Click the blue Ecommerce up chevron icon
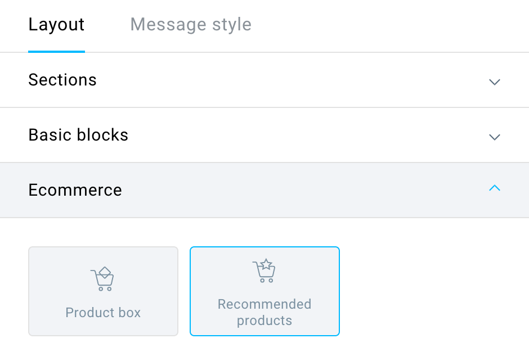Screen dimensions: 529x361 [495, 188]
